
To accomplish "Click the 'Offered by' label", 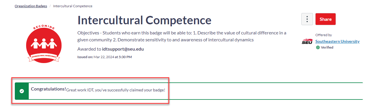I will 323,35.
